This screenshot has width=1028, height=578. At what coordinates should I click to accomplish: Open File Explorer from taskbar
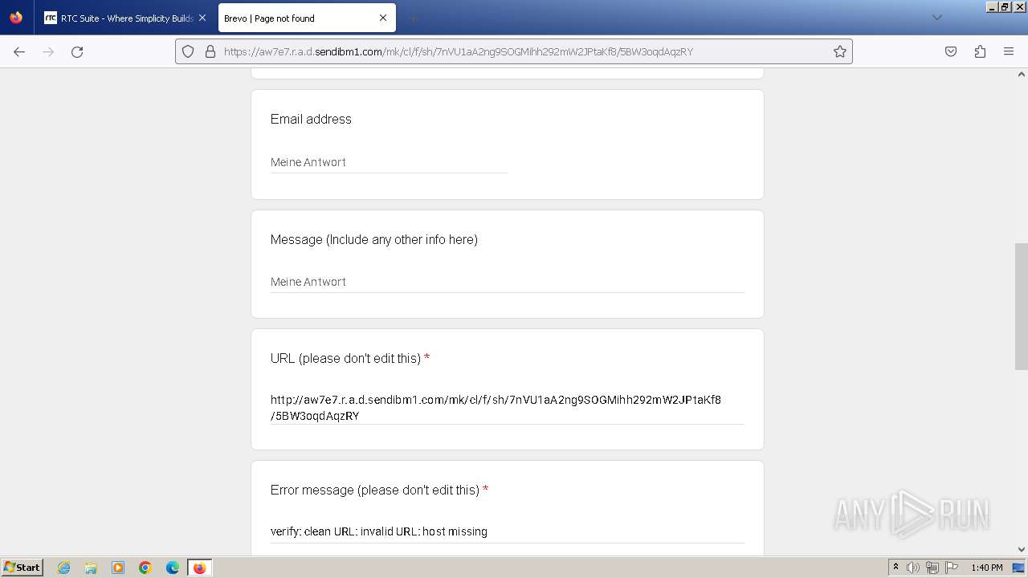pyautogui.click(x=91, y=568)
